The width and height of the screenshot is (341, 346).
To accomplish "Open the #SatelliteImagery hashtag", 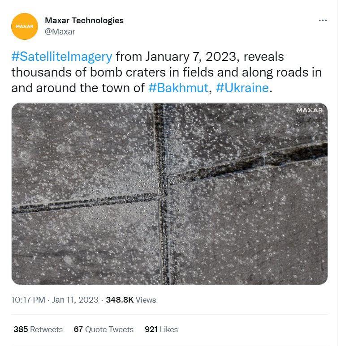I will coord(61,57).
